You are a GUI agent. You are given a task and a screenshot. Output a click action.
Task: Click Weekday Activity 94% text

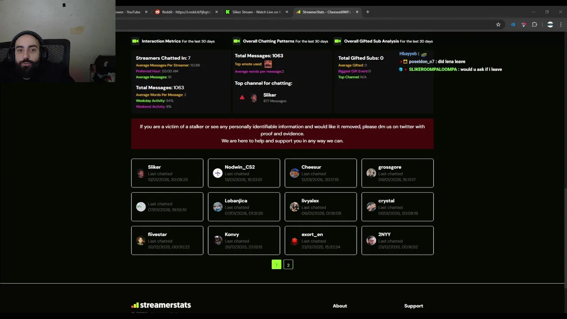155,101
